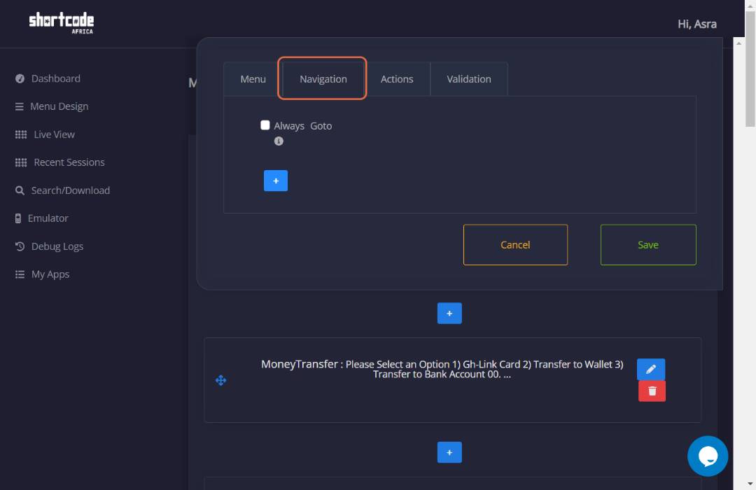Click the Emulator phone icon
Image resolution: width=756 pixels, height=490 pixels.
[17, 218]
